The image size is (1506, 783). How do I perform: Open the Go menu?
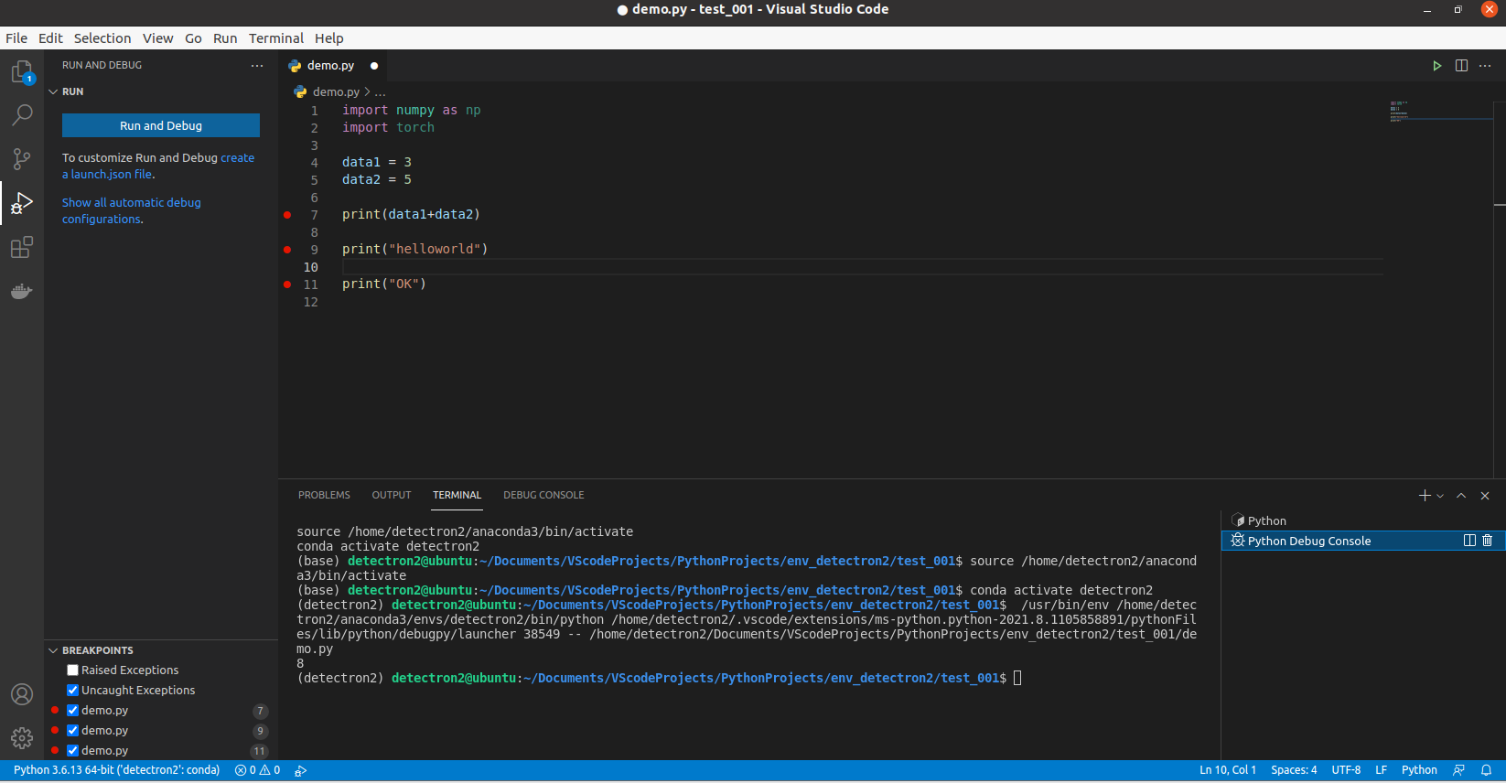click(x=193, y=38)
